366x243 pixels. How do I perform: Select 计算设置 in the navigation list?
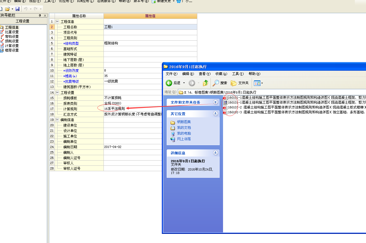pyautogui.click(x=12, y=46)
